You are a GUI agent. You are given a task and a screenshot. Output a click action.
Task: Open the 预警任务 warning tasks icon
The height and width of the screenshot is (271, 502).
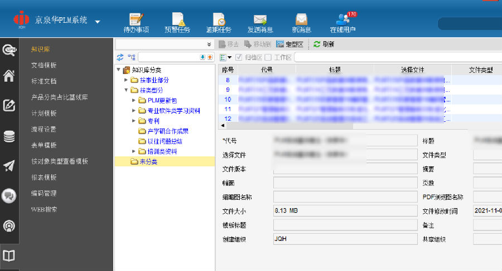tap(177, 19)
